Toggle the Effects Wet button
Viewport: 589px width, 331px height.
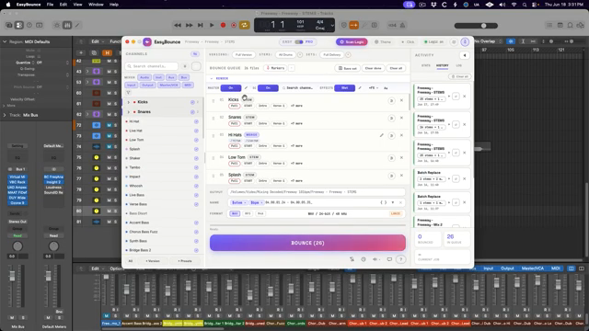coord(344,88)
